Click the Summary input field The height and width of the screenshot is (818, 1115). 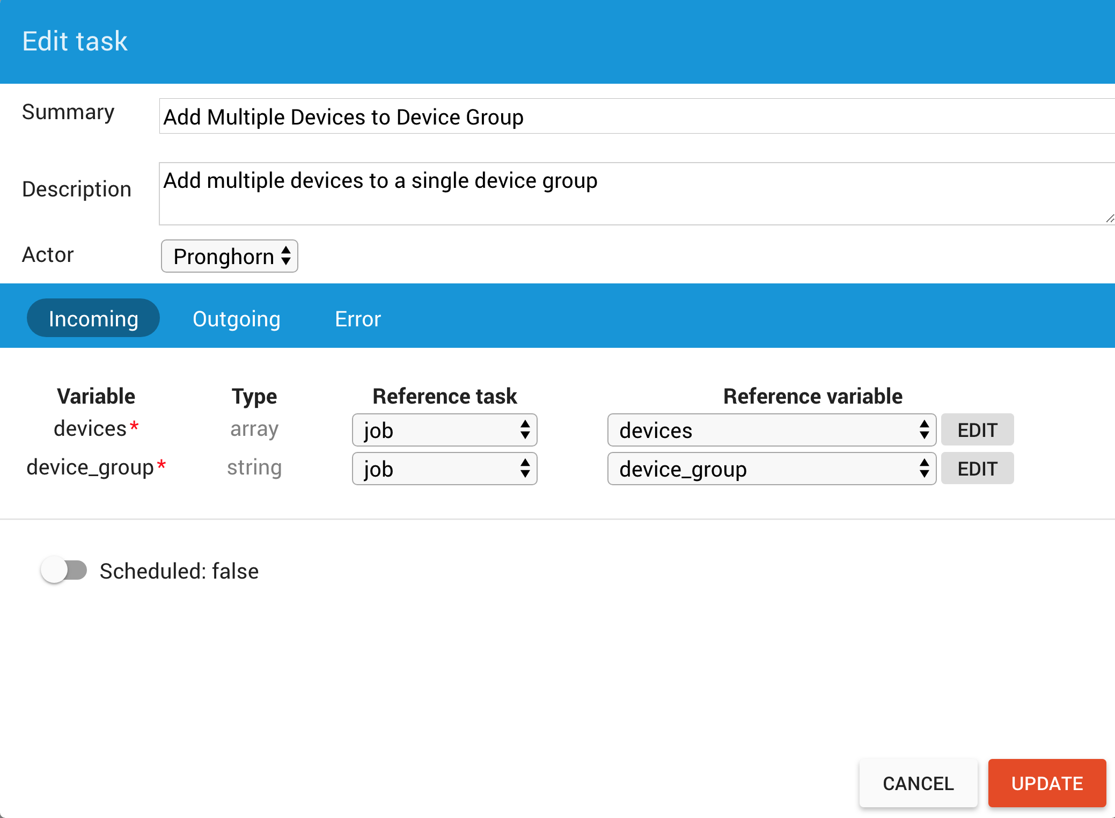637,116
